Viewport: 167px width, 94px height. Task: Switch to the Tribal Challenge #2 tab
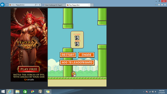[x=53, y=5]
